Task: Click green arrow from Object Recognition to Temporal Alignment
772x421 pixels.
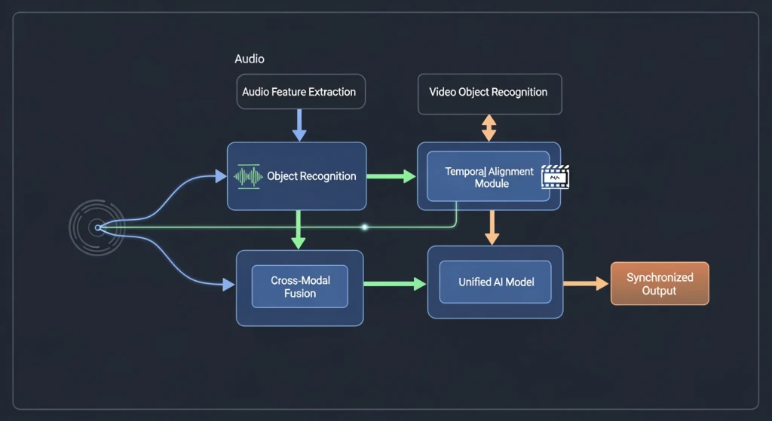Action: [x=391, y=176]
